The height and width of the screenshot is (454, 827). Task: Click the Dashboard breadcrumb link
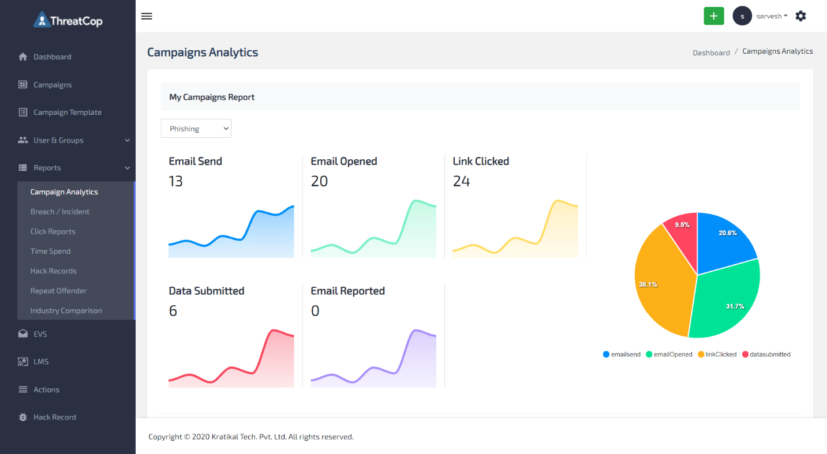point(711,52)
